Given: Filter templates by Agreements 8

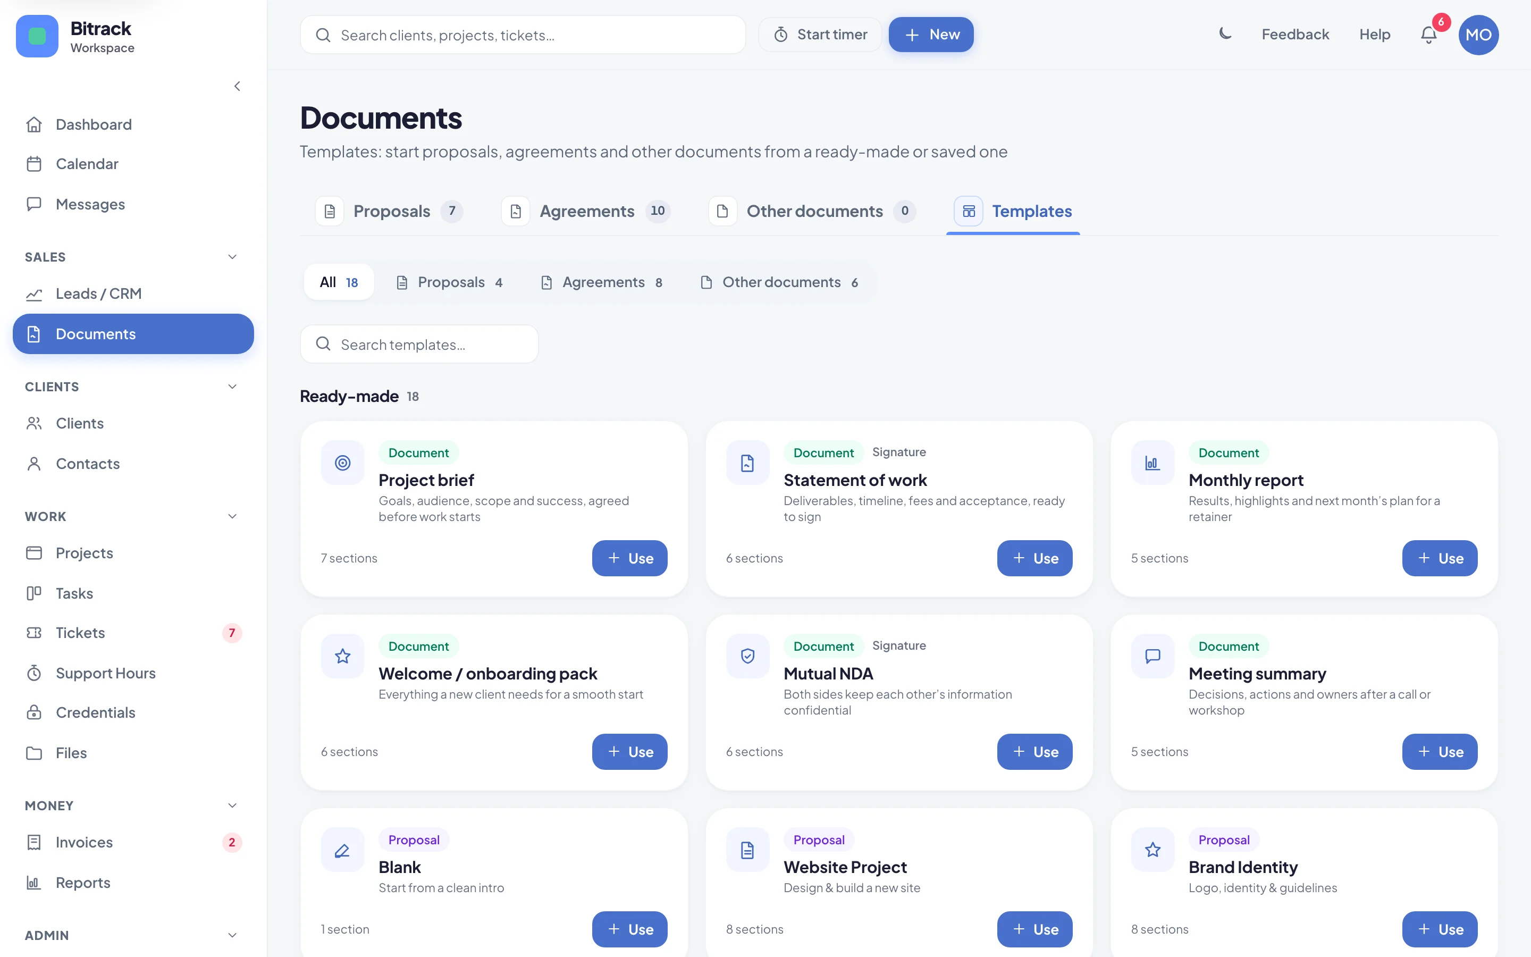Looking at the screenshot, I should 602,282.
